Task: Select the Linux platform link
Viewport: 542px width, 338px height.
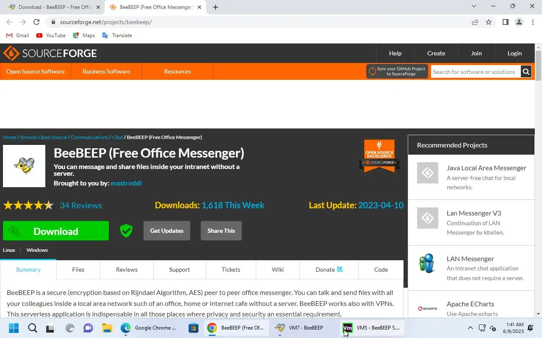Action: [x=9, y=250]
